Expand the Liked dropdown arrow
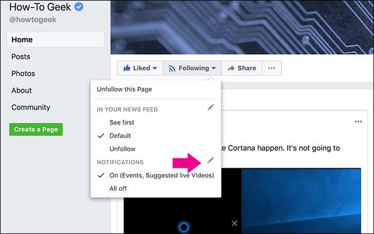The height and width of the screenshot is (234, 374). pyautogui.click(x=155, y=68)
